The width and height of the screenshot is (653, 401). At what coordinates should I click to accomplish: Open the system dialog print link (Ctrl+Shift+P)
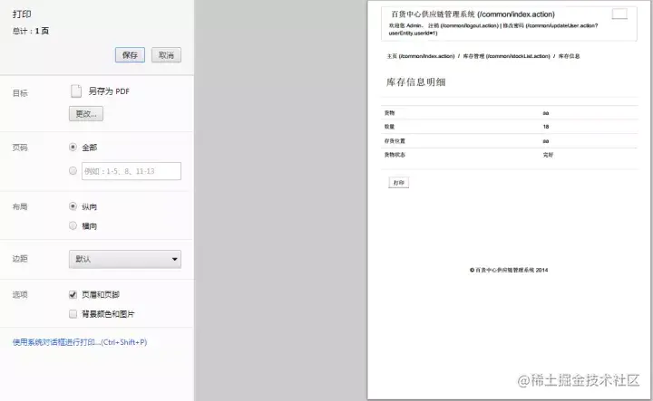80,342
